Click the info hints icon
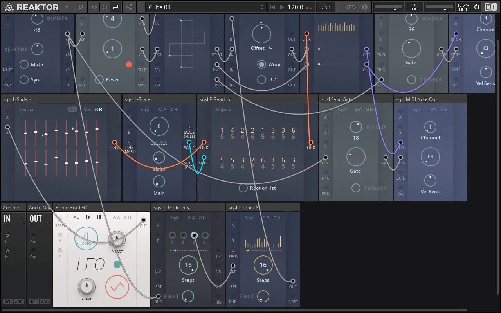501x313 pixels. click(365, 7)
